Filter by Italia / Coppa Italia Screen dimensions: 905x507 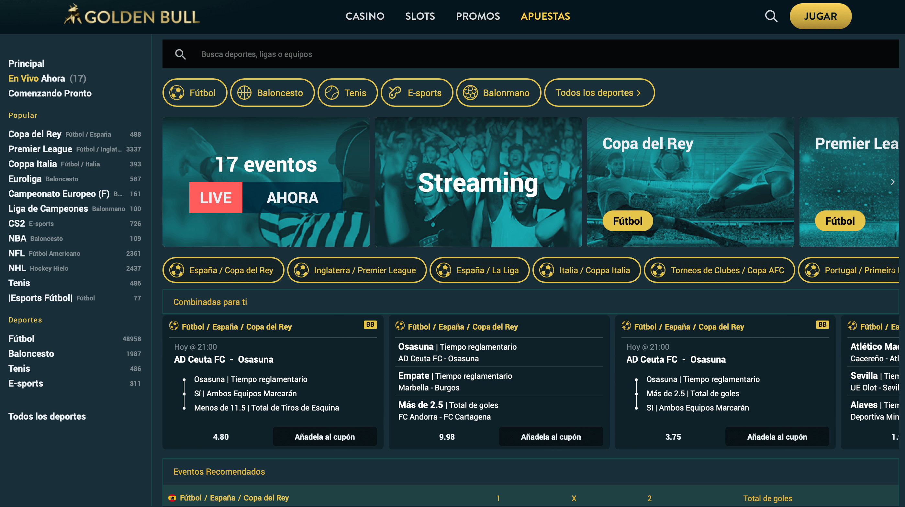[x=587, y=270]
